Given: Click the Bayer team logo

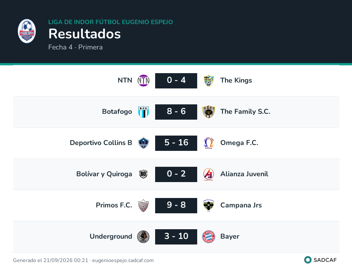Looking at the screenshot, I should click(x=209, y=236).
